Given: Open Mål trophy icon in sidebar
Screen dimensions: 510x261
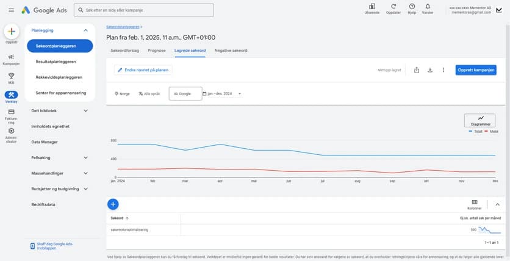Looking at the screenshot, I should coord(12,78).
